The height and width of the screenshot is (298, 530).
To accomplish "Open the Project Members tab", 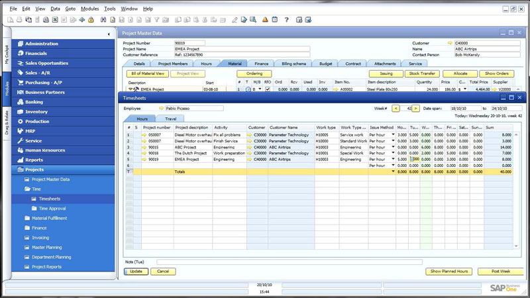I will pyautogui.click(x=172, y=64).
